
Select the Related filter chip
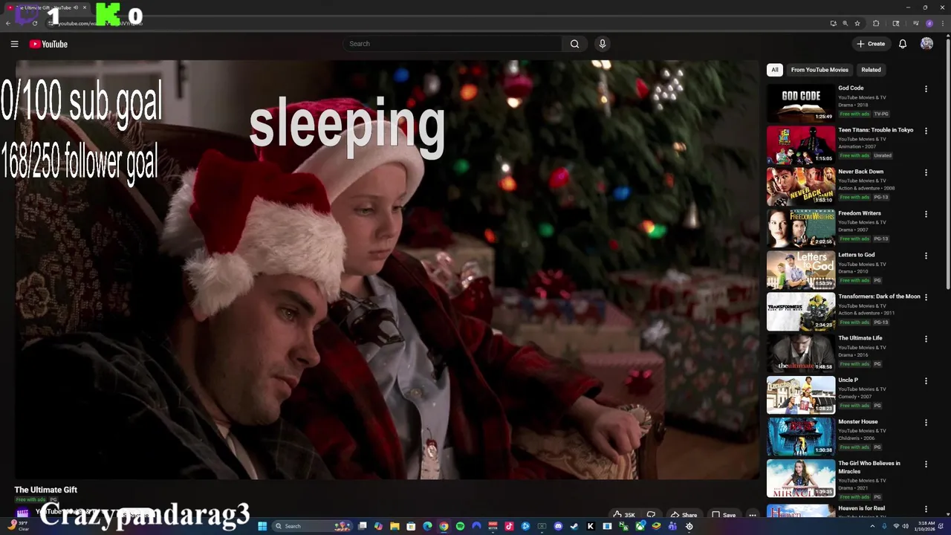pyautogui.click(x=871, y=70)
